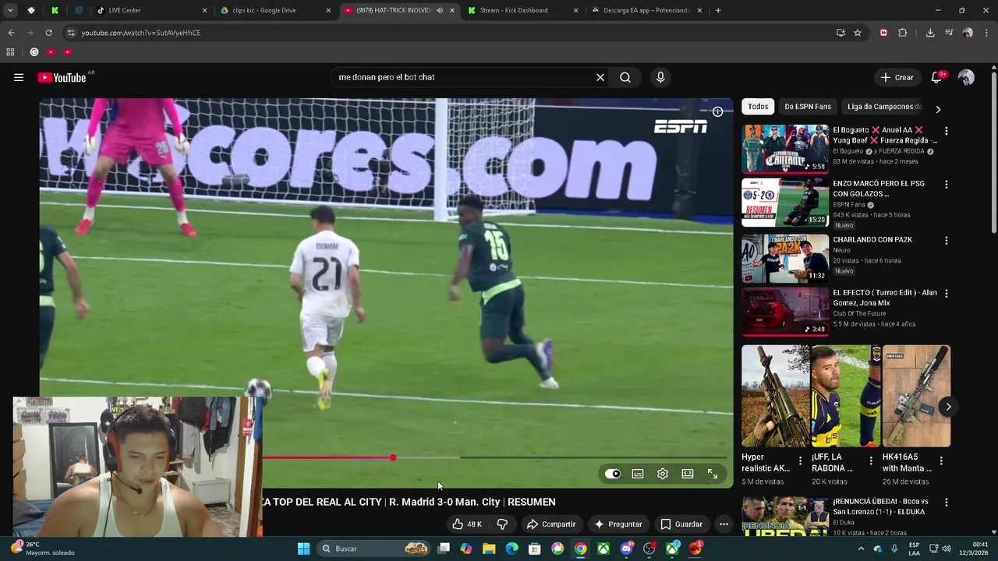The height and width of the screenshot is (561, 998).
Task: Click the Crear button
Action: [897, 77]
